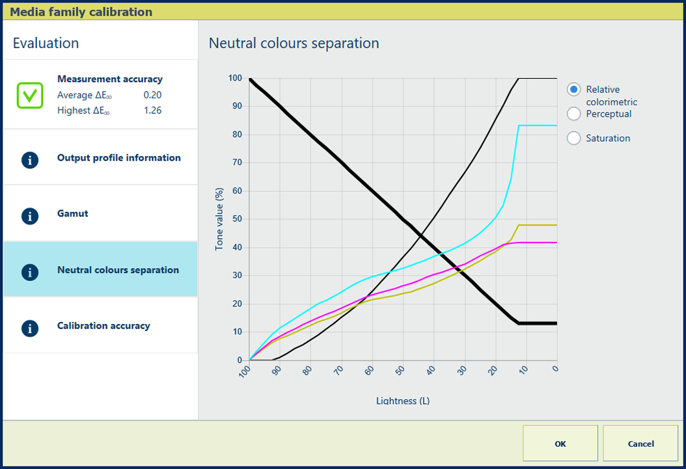
Task: Click the Neutral colours separation chart heading
Action: coord(294,44)
